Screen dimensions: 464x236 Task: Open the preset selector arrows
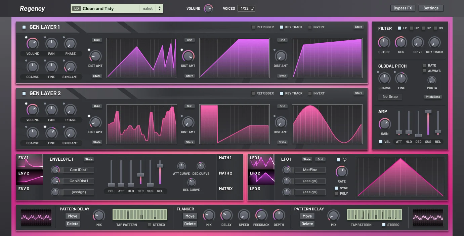160,9
